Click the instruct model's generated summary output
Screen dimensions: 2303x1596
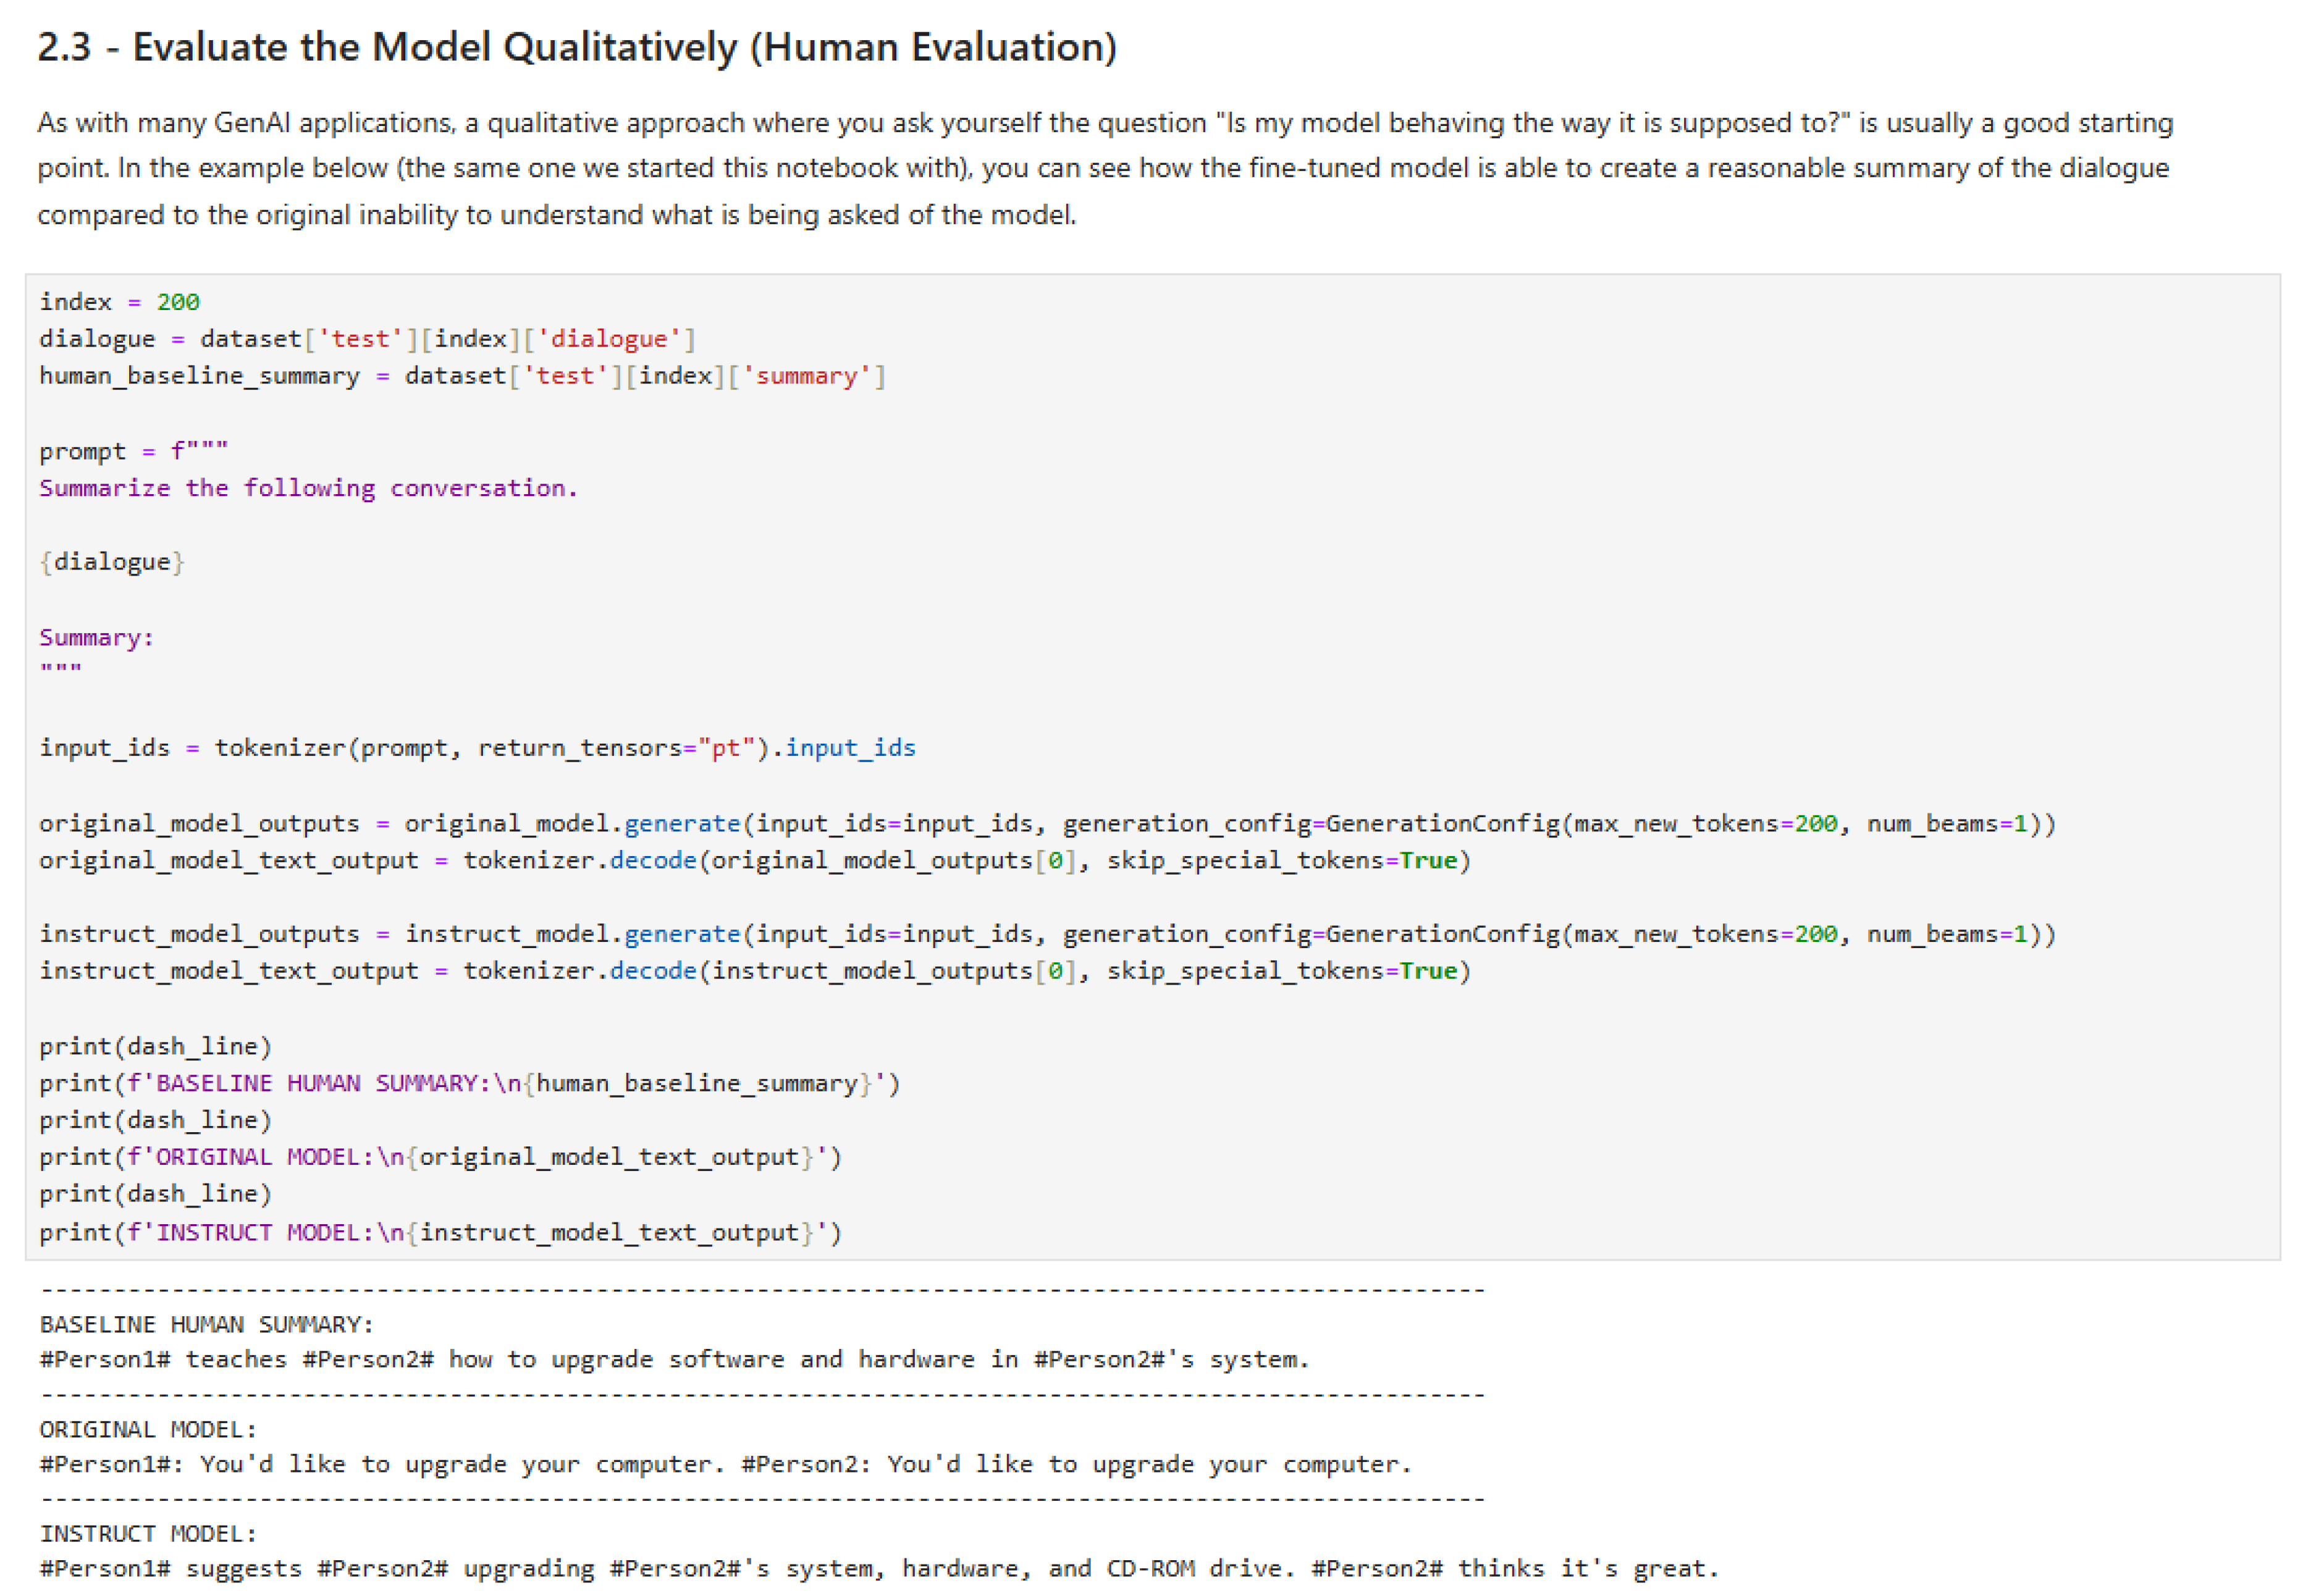pos(878,1568)
